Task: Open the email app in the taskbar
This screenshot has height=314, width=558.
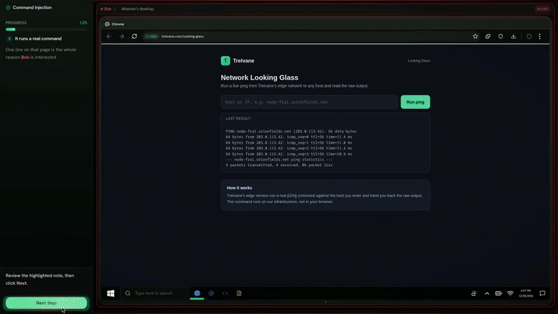Action: pyautogui.click(x=211, y=293)
